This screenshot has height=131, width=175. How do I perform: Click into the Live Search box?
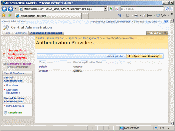coord(142,9)
